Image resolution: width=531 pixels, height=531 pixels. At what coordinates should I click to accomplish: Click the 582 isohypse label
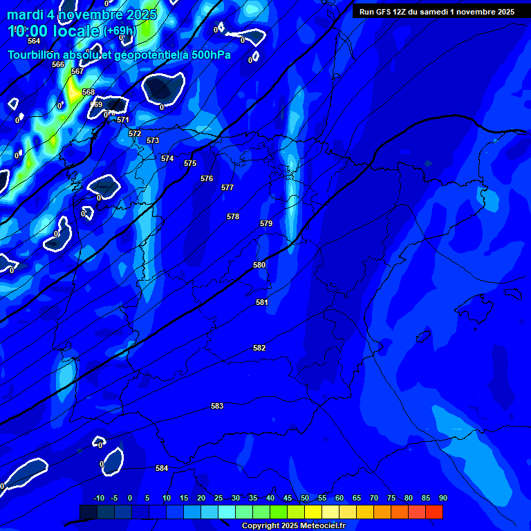259,348
